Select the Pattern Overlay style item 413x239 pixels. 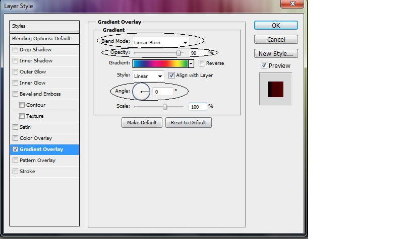coord(37,161)
